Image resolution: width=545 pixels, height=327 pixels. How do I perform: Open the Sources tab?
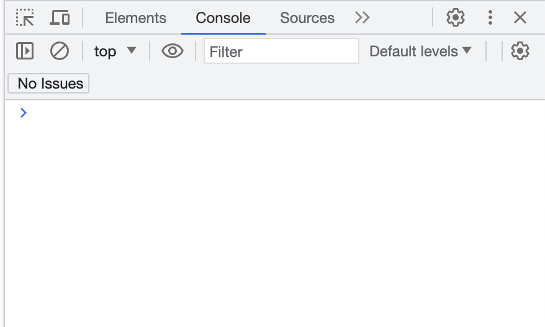(x=307, y=18)
